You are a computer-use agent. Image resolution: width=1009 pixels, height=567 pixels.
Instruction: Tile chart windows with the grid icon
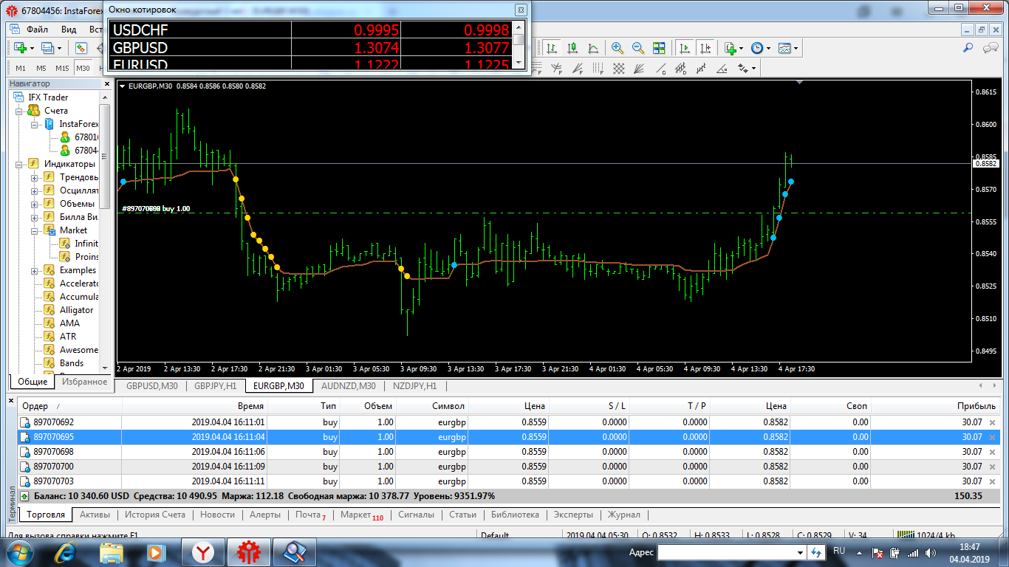click(x=659, y=48)
